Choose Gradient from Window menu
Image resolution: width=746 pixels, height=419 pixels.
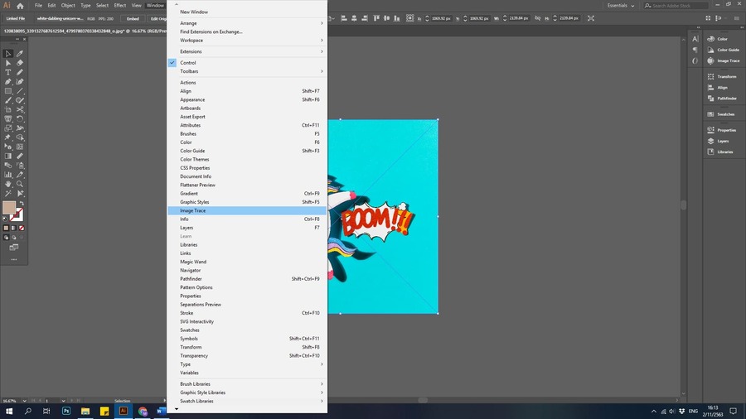(x=247, y=193)
